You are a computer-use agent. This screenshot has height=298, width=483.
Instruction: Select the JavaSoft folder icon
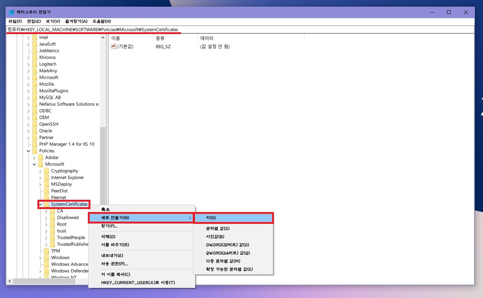(x=34, y=44)
